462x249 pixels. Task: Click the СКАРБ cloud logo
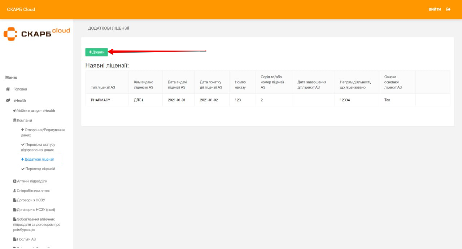click(x=36, y=33)
